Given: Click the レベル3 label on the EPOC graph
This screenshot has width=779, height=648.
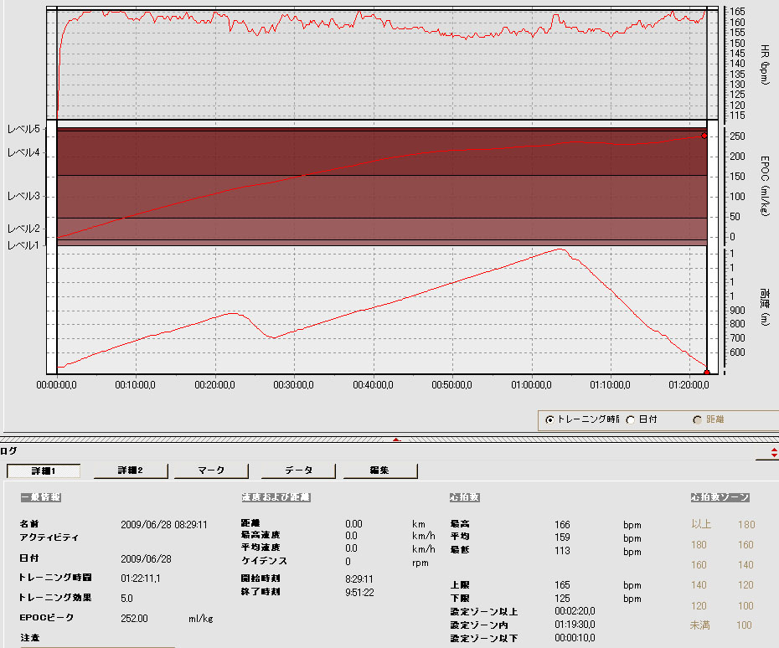Looking at the screenshot, I should [x=23, y=196].
